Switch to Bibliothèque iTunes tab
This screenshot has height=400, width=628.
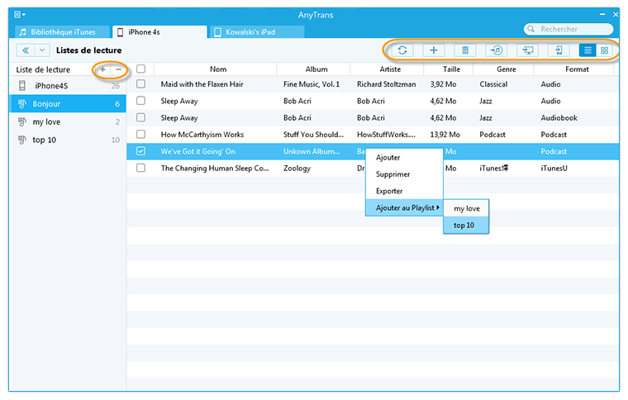click(62, 32)
